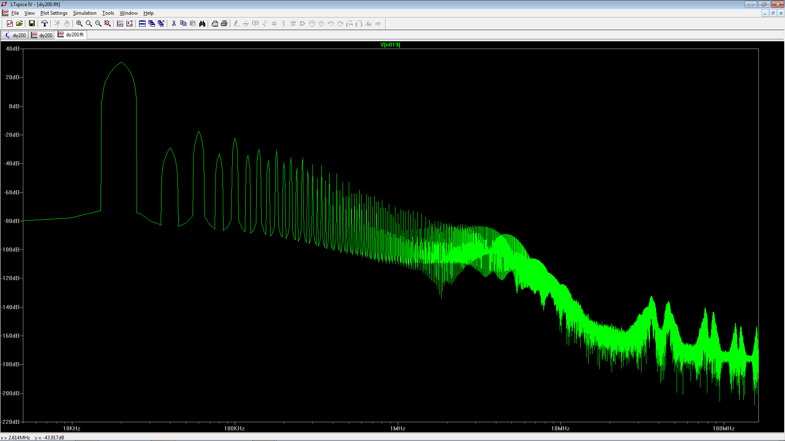Click the Zoom In magnifier icon
785x441 pixels.
click(x=79, y=24)
